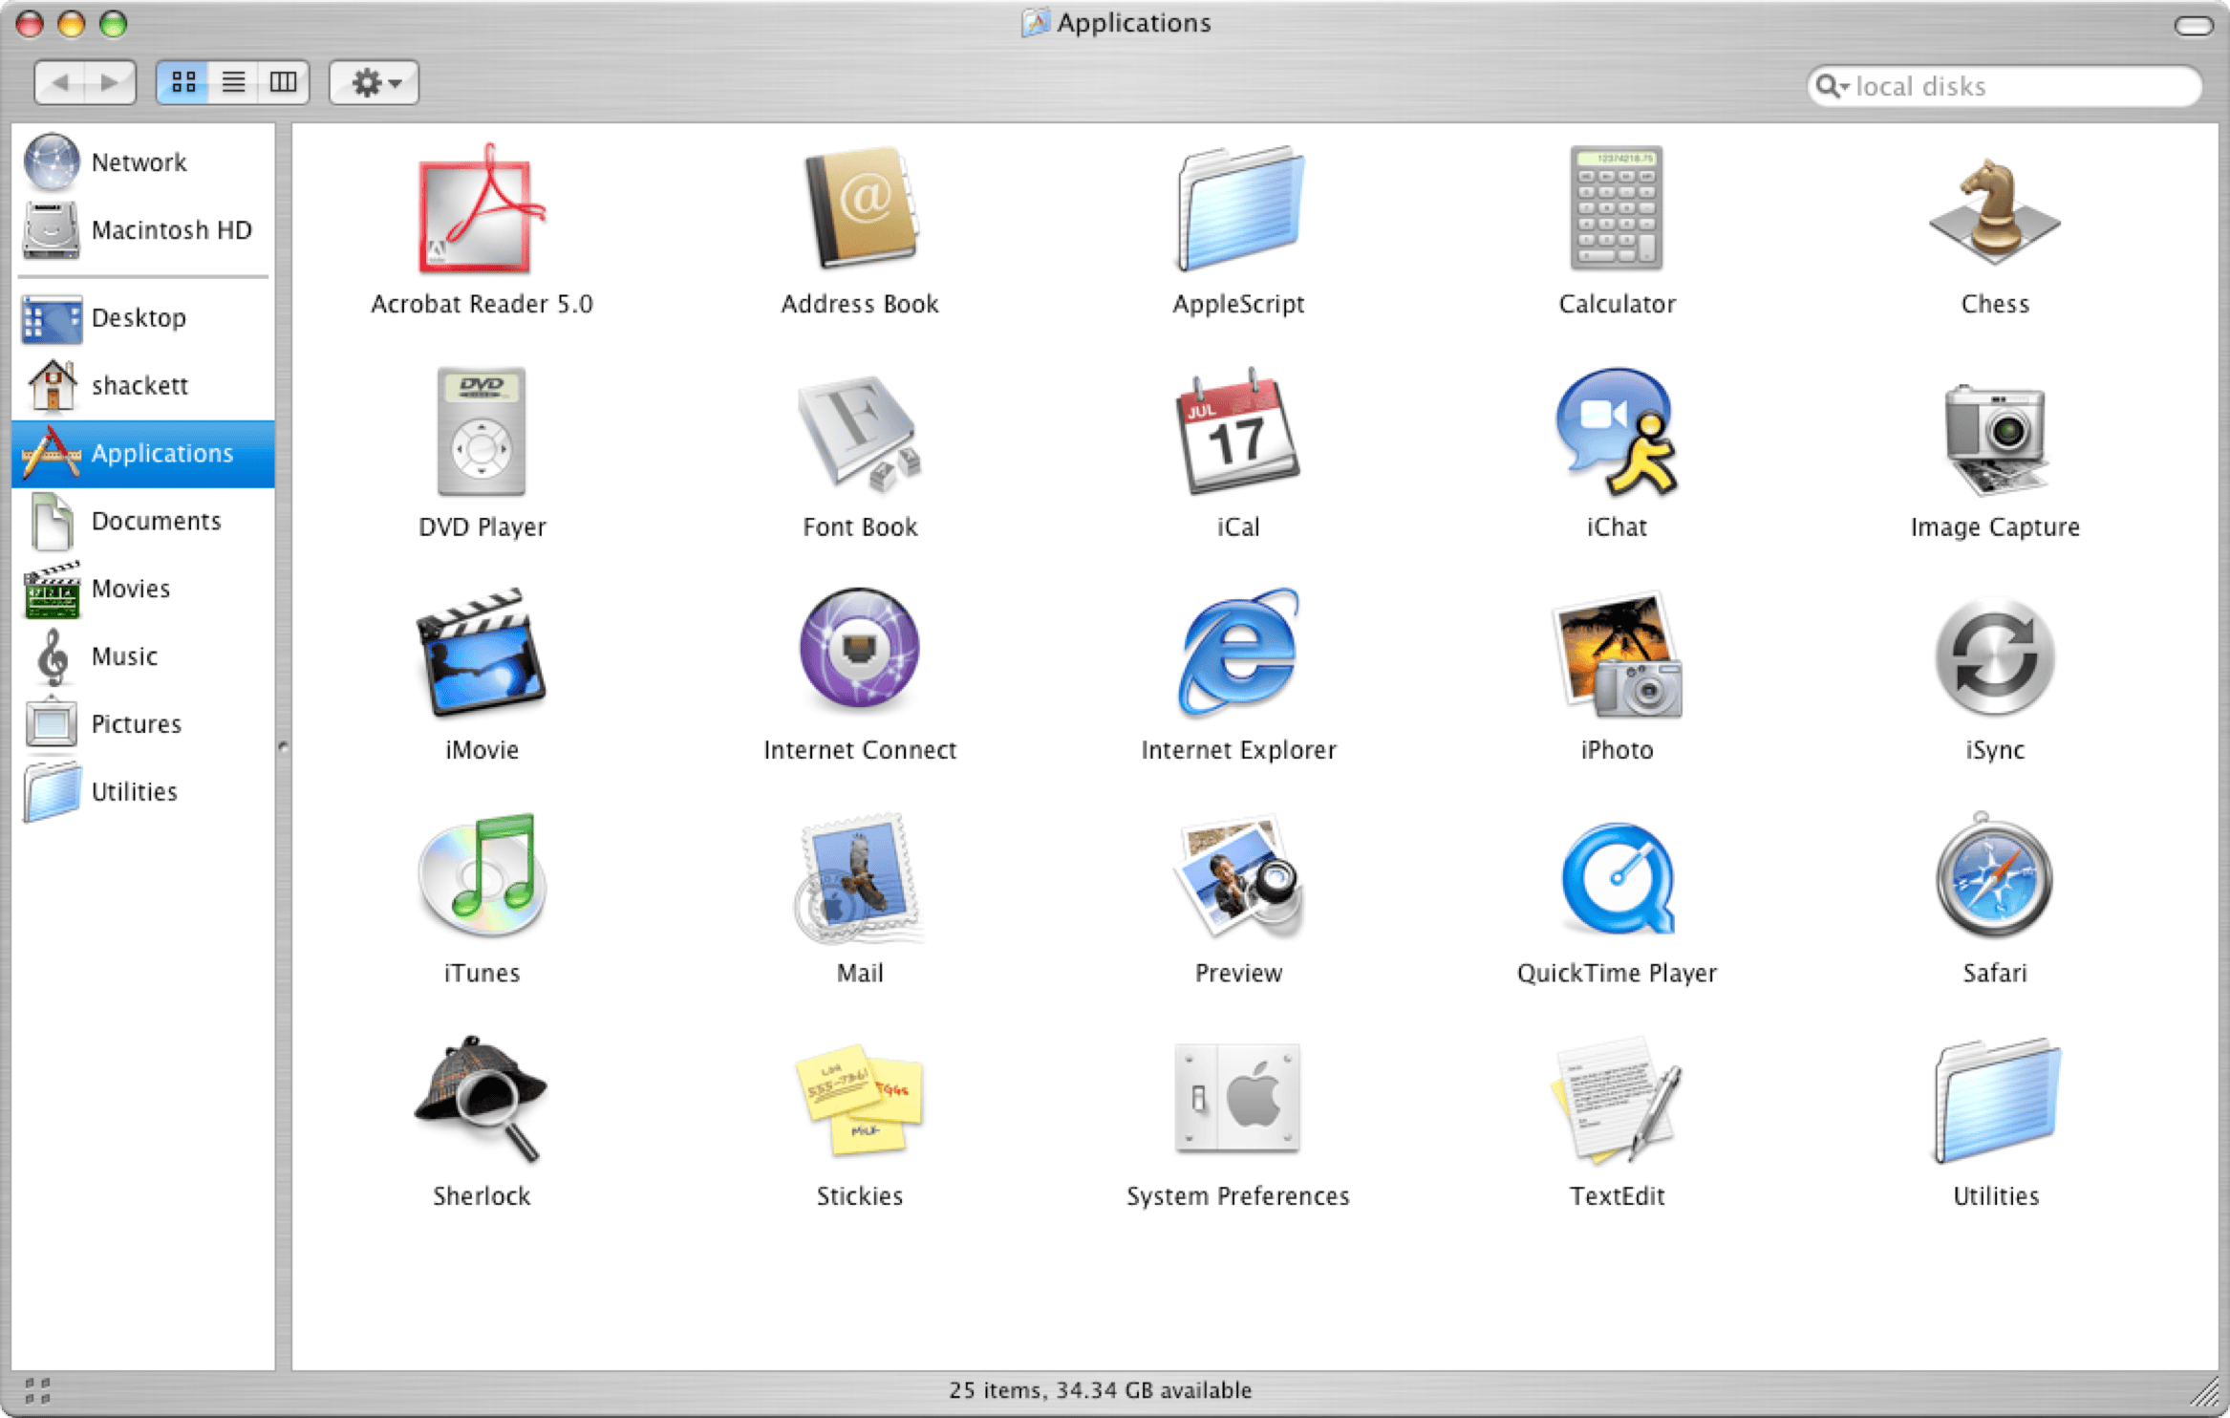Go back with the left arrow button
This screenshot has width=2230, height=1418.
click(60, 82)
